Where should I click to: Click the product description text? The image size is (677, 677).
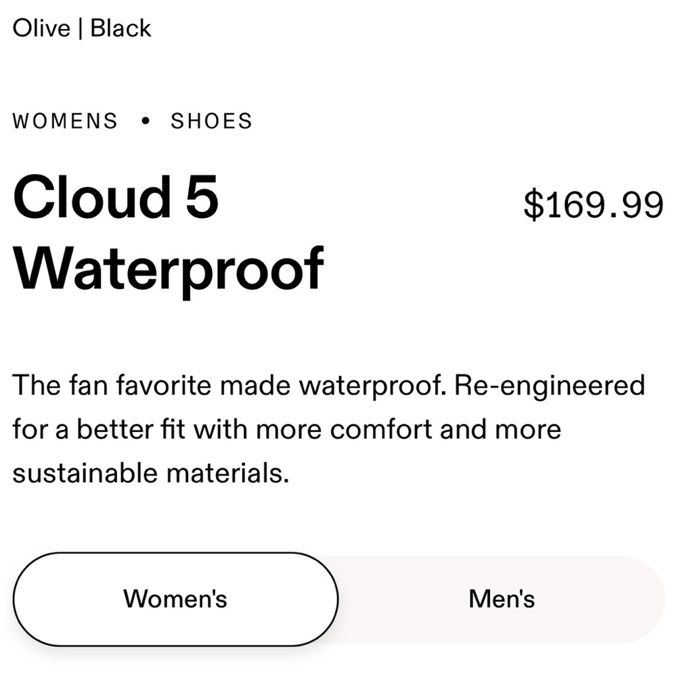[328, 428]
